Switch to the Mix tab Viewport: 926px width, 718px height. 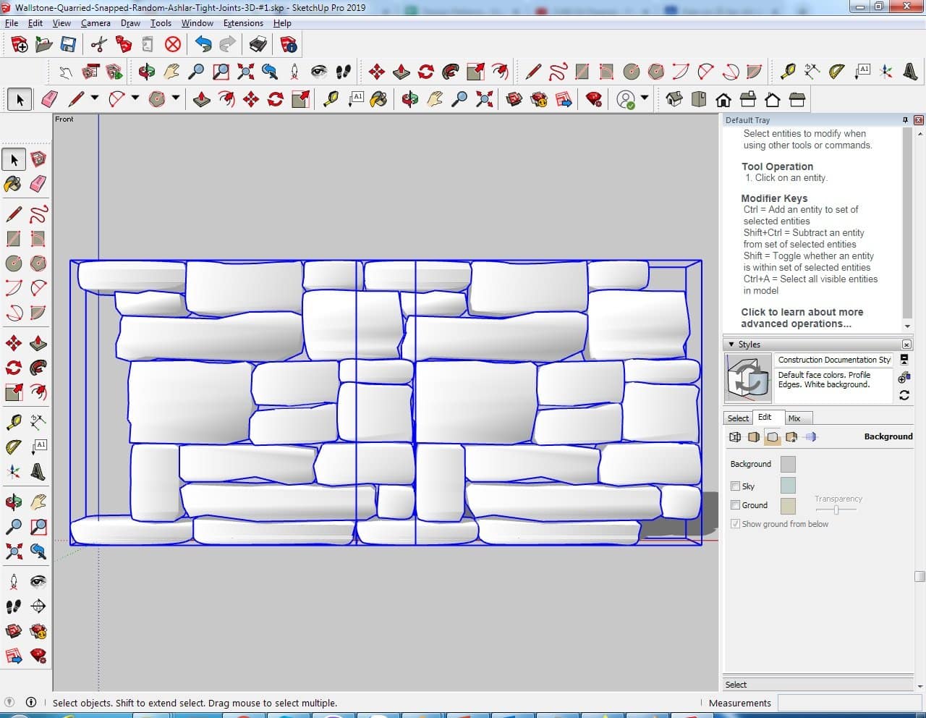pyautogui.click(x=794, y=418)
